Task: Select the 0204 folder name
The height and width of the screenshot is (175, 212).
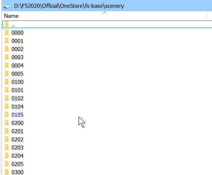Action: click(x=18, y=156)
